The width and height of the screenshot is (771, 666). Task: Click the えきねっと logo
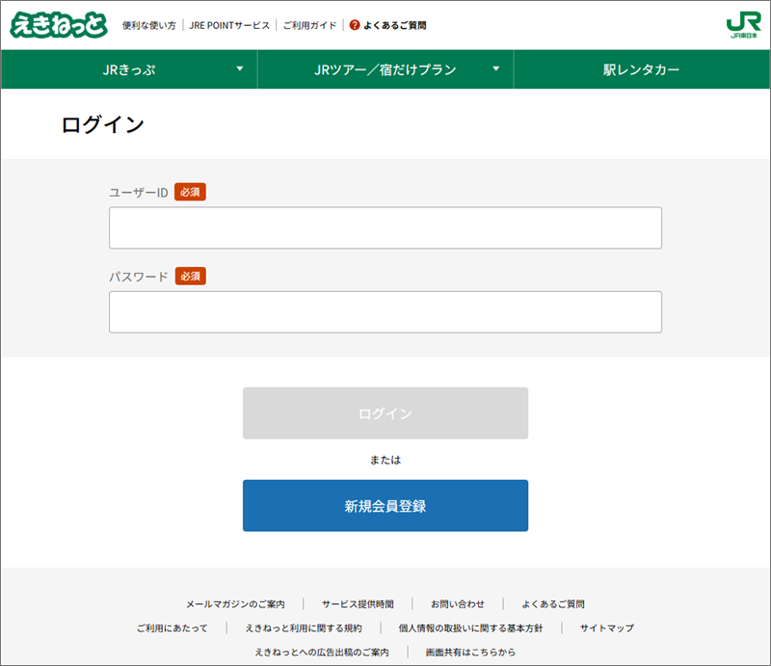click(x=58, y=25)
